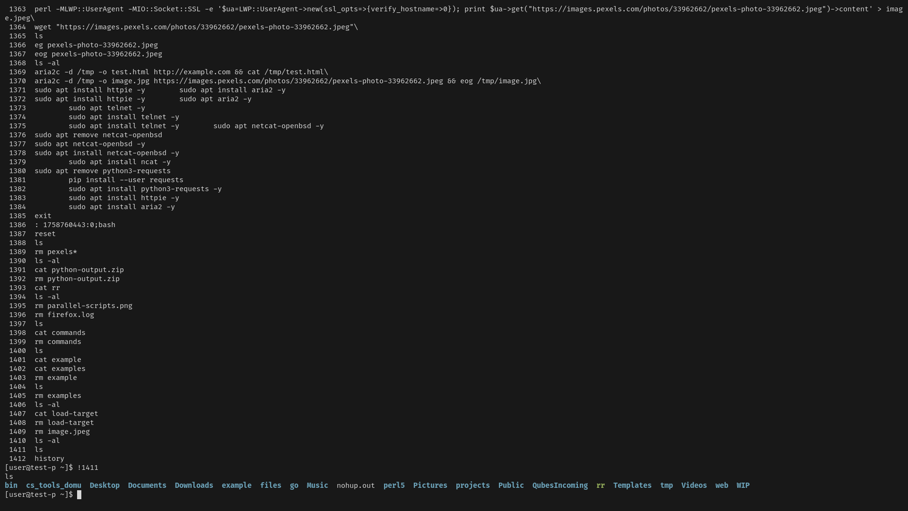Select the rr entry in ls output
908x511 pixels.
pos(600,485)
